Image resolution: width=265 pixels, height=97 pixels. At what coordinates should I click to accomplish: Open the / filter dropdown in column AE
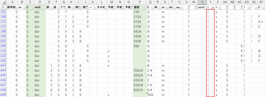[256, 8]
